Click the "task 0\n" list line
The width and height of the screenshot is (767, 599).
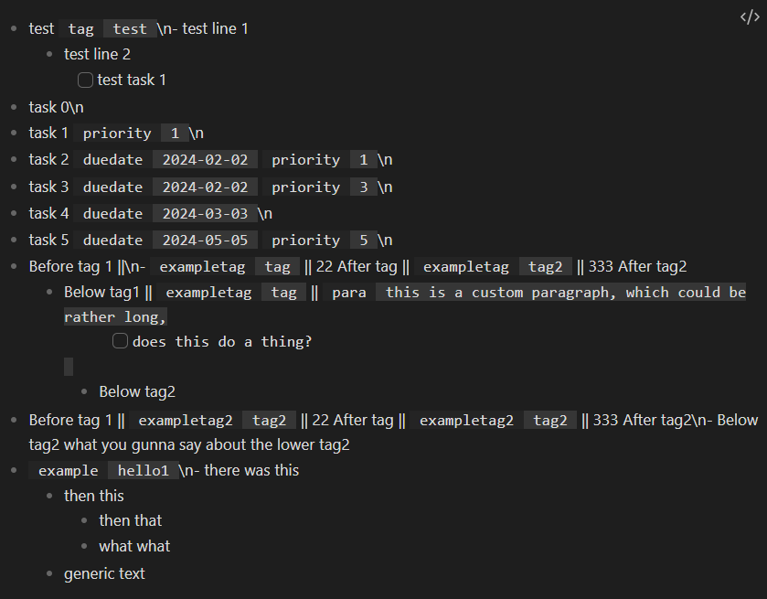57,107
